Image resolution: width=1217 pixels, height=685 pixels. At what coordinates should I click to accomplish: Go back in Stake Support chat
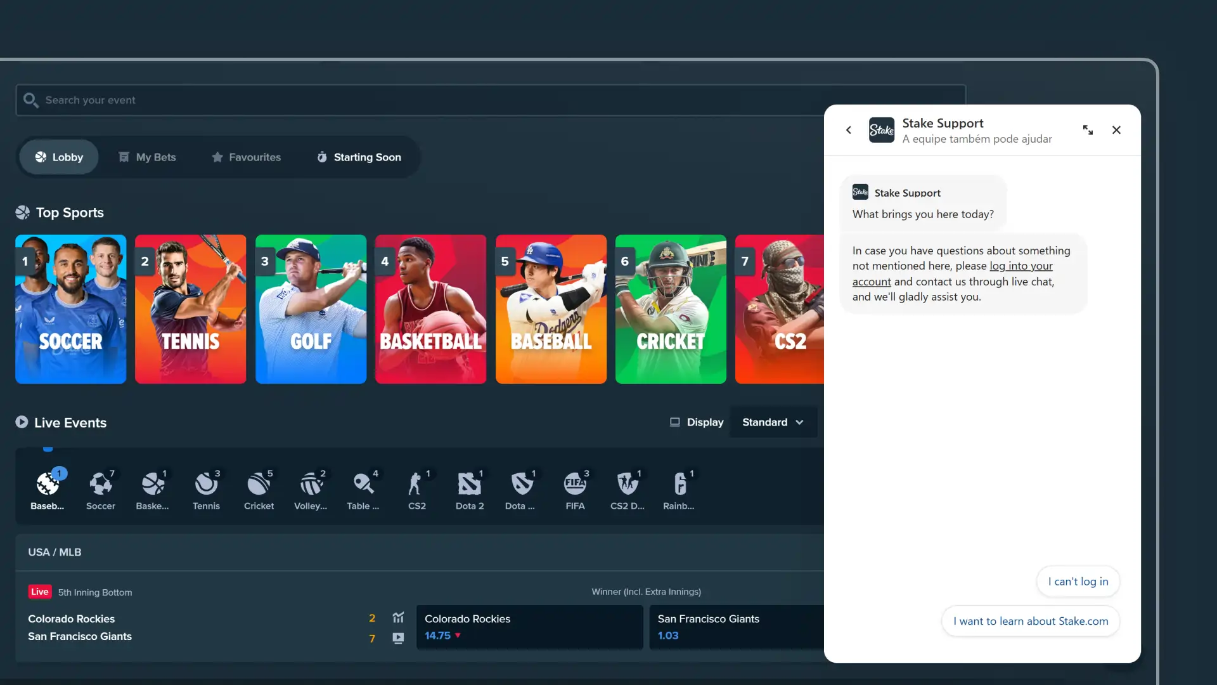pos(849,130)
